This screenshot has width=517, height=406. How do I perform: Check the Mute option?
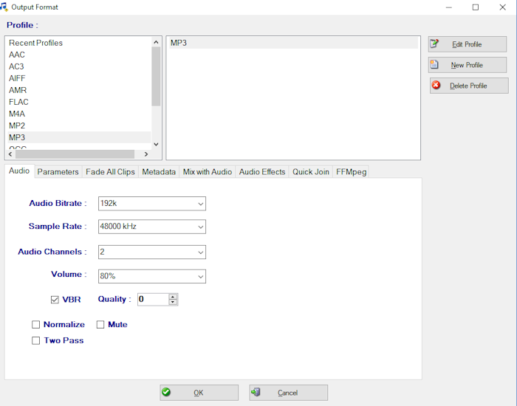click(x=100, y=325)
